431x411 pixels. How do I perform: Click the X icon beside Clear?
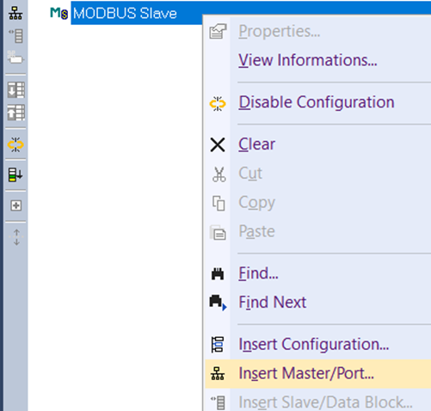(218, 144)
